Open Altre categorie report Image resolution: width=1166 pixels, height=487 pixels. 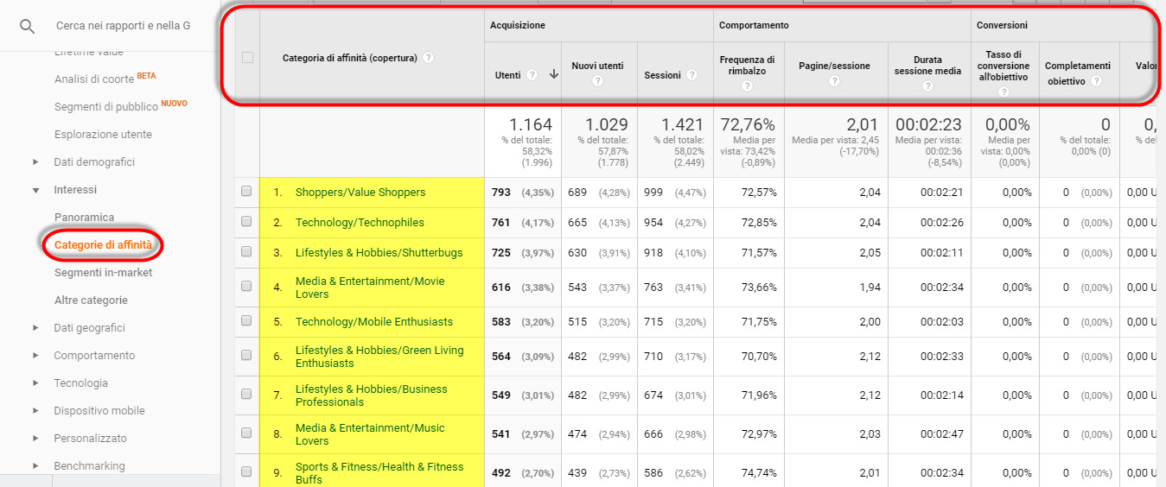pyautogui.click(x=91, y=300)
